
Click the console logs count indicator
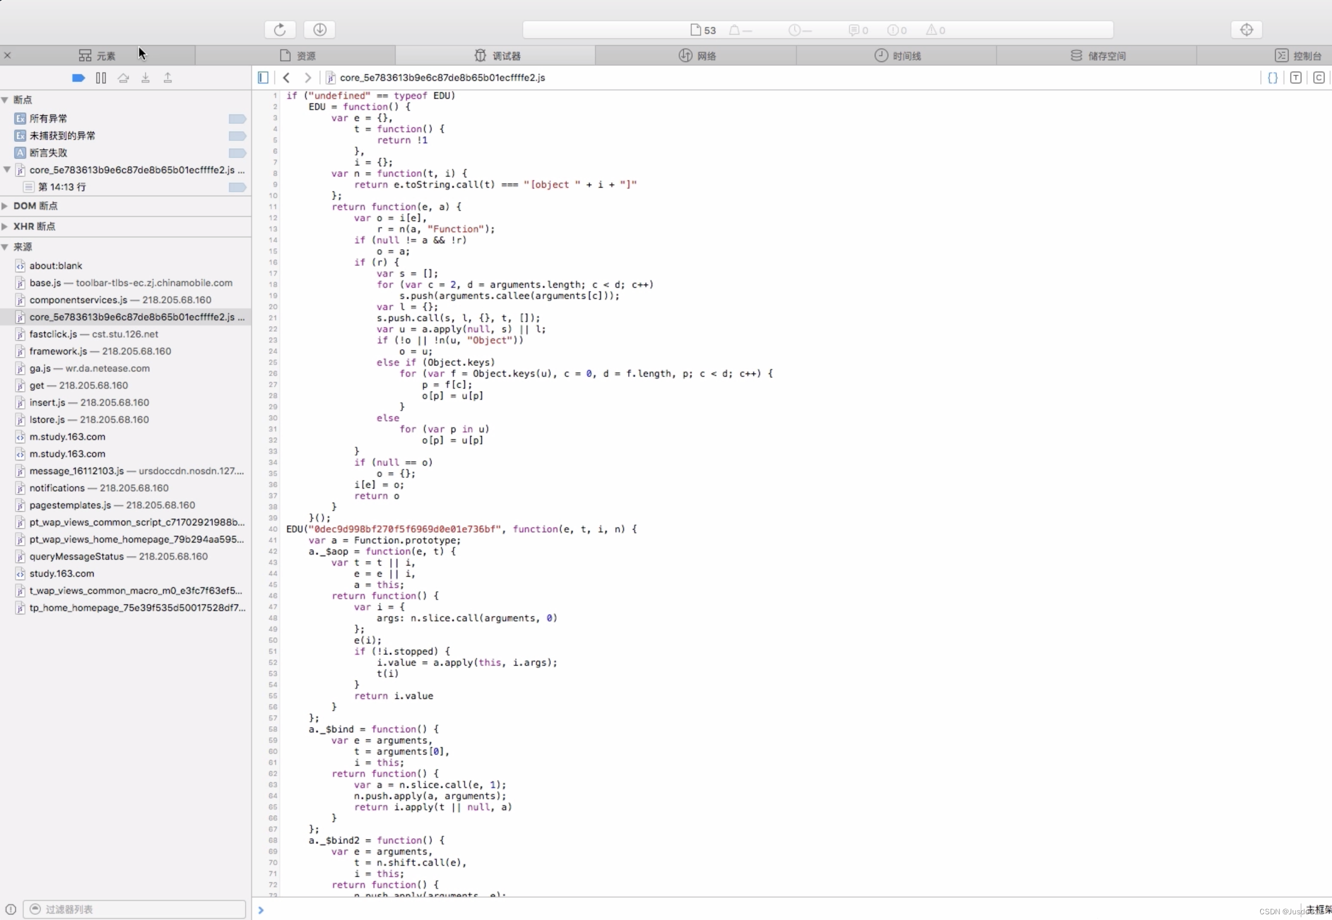pos(859,30)
